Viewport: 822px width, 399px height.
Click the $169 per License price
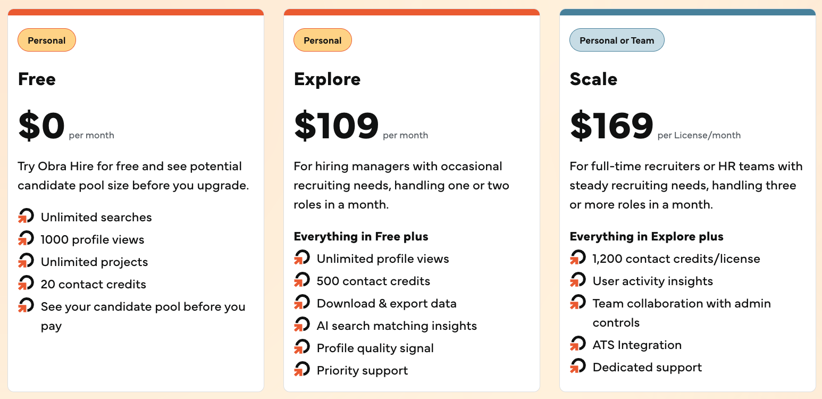coord(655,127)
